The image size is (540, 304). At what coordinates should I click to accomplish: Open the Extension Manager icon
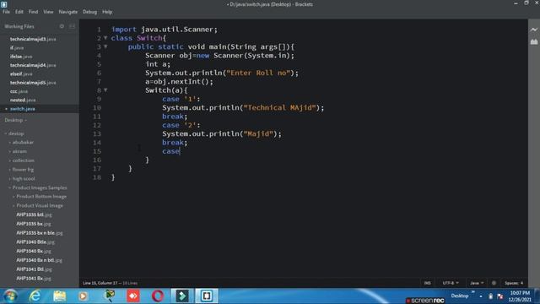(534, 41)
